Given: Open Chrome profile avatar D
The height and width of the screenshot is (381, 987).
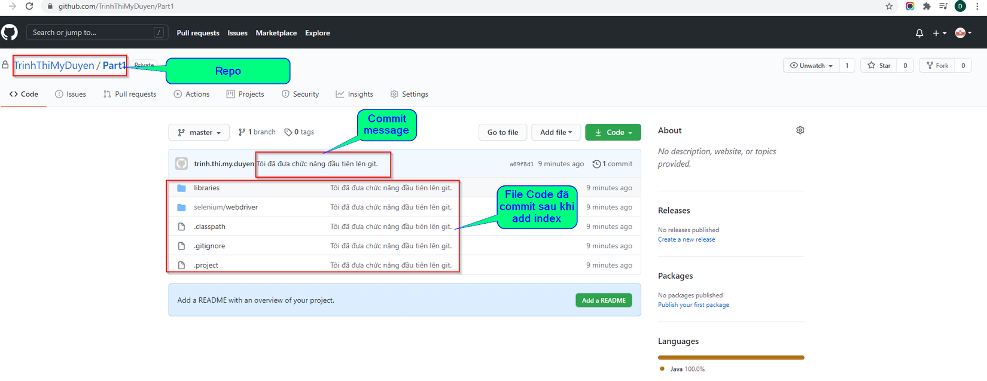Looking at the screenshot, I should click(960, 6).
